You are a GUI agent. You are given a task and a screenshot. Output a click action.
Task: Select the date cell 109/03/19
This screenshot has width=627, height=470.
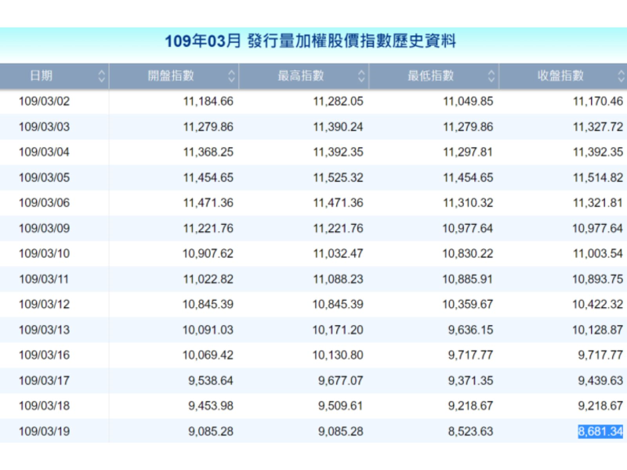click(44, 431)
